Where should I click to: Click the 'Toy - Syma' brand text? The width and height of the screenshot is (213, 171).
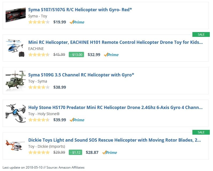(38, 81)
